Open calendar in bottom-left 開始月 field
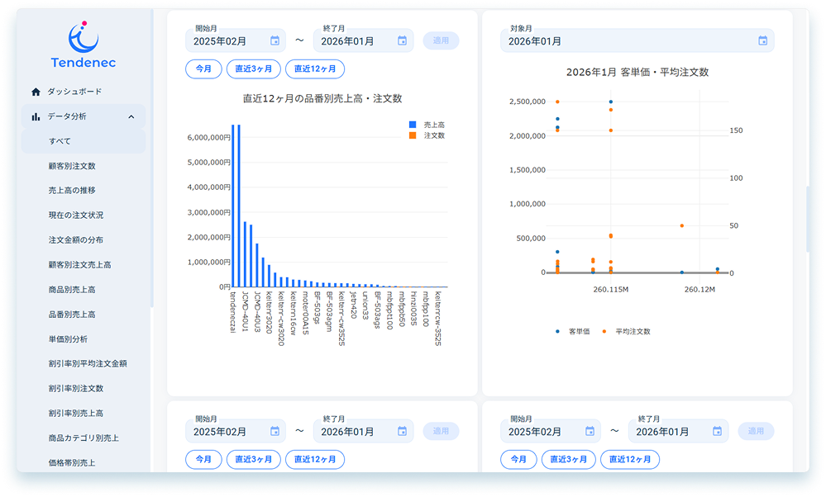The width and height of the screenshot is (826, 497). pos(275,431)
